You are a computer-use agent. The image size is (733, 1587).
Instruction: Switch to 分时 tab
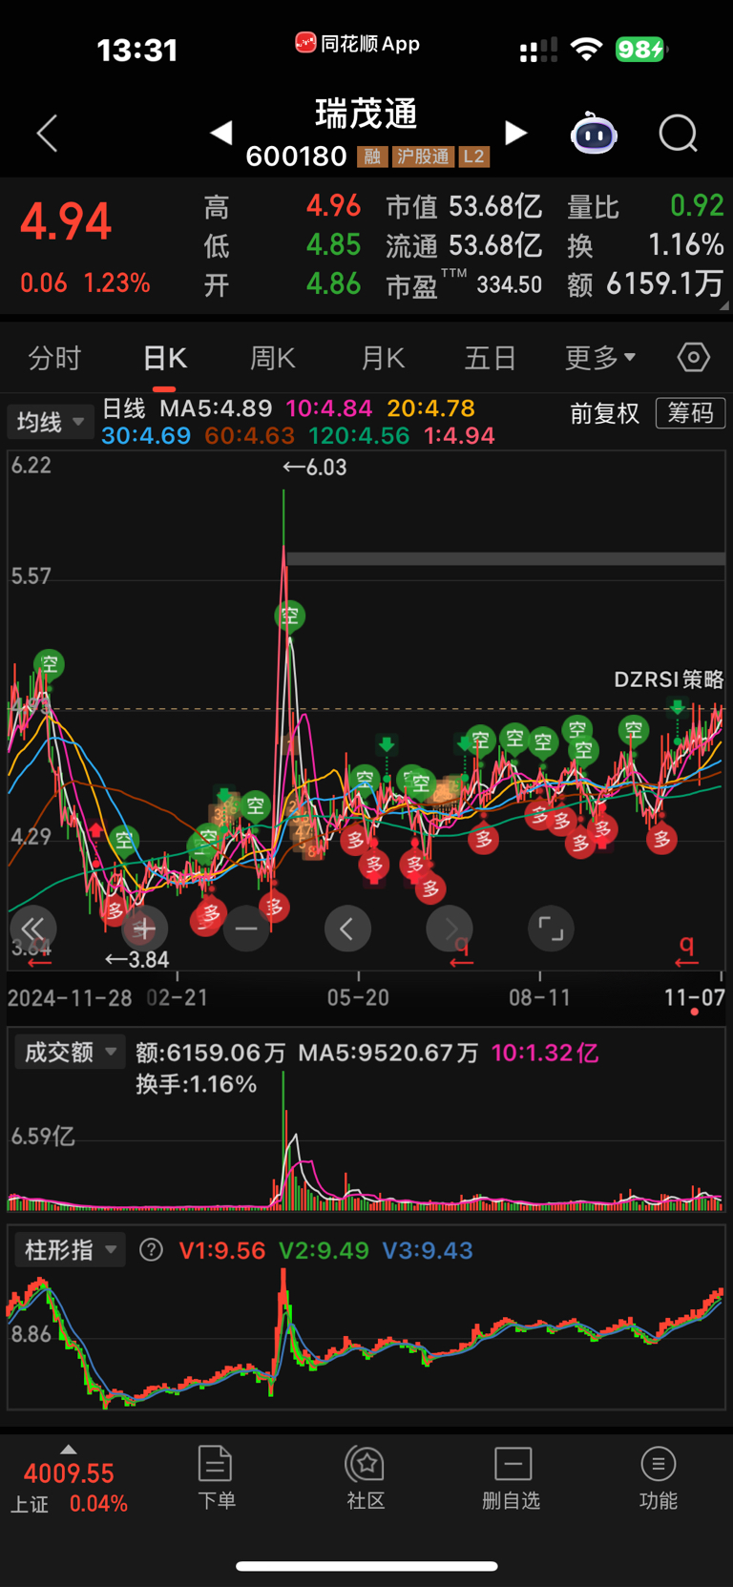pos(54,358)
